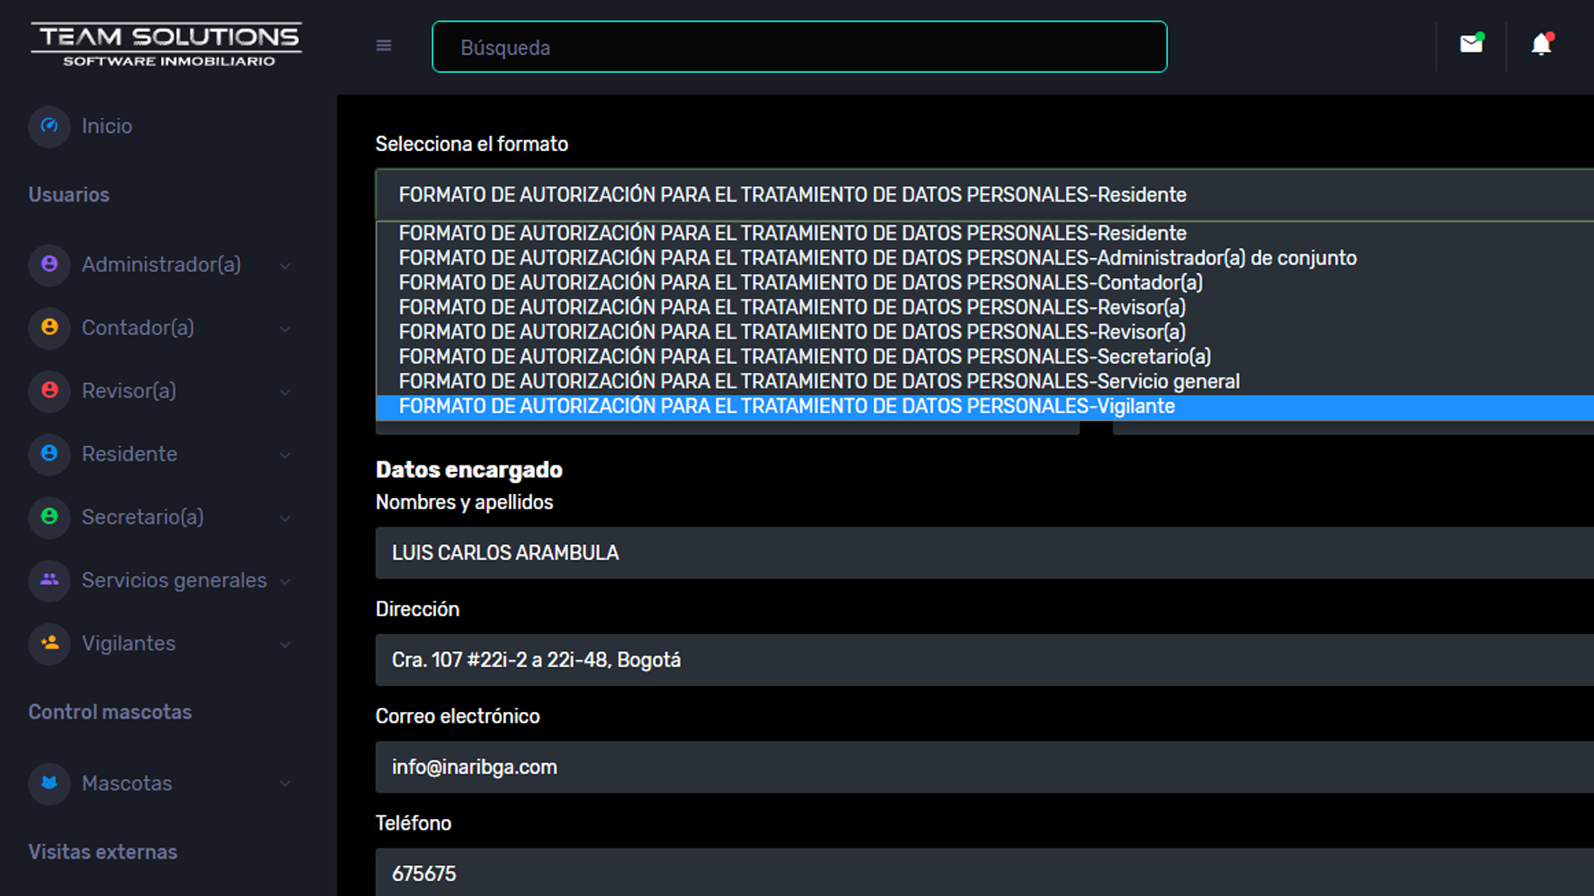
Task: Choose the Secretario(a) format option
Action: [985, 357]
